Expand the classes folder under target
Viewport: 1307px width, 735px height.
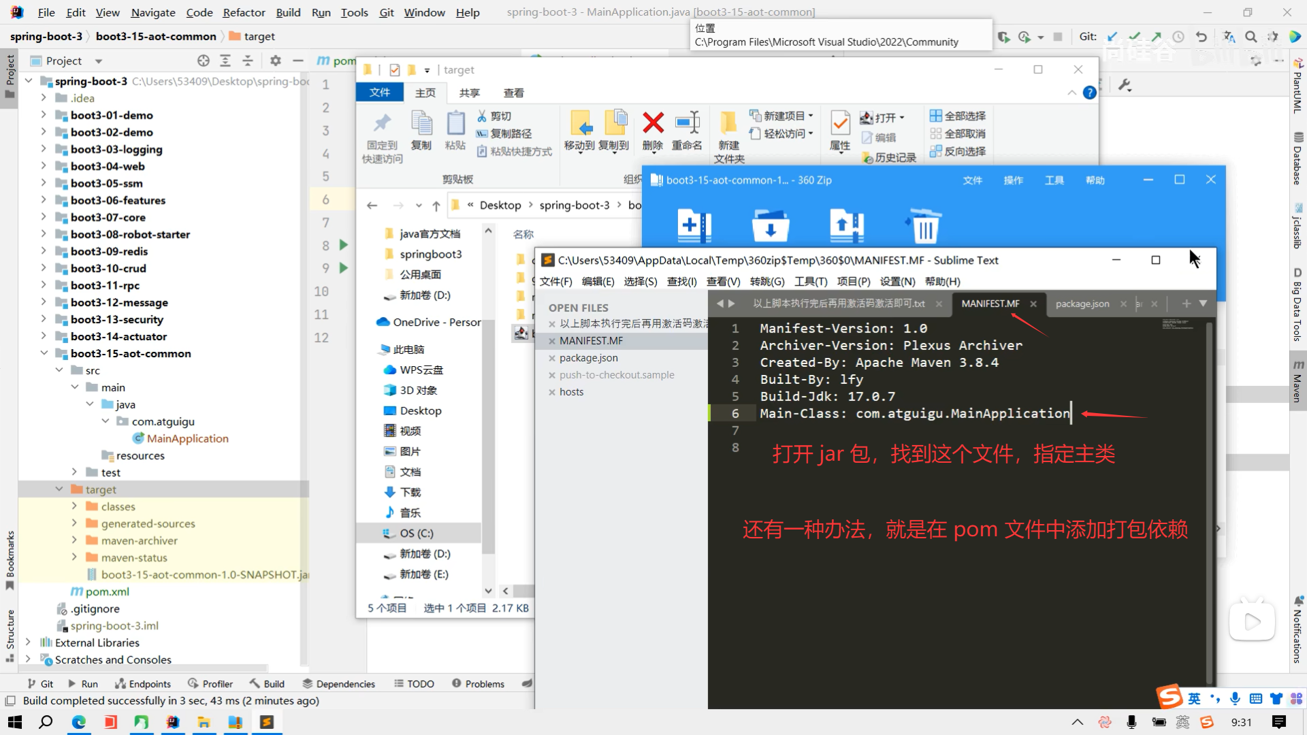pos(74,506)
